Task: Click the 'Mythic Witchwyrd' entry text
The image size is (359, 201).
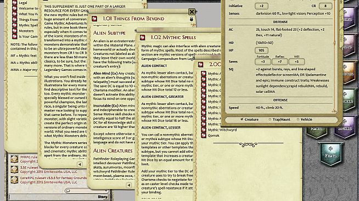Action: (x=222, y=130)
